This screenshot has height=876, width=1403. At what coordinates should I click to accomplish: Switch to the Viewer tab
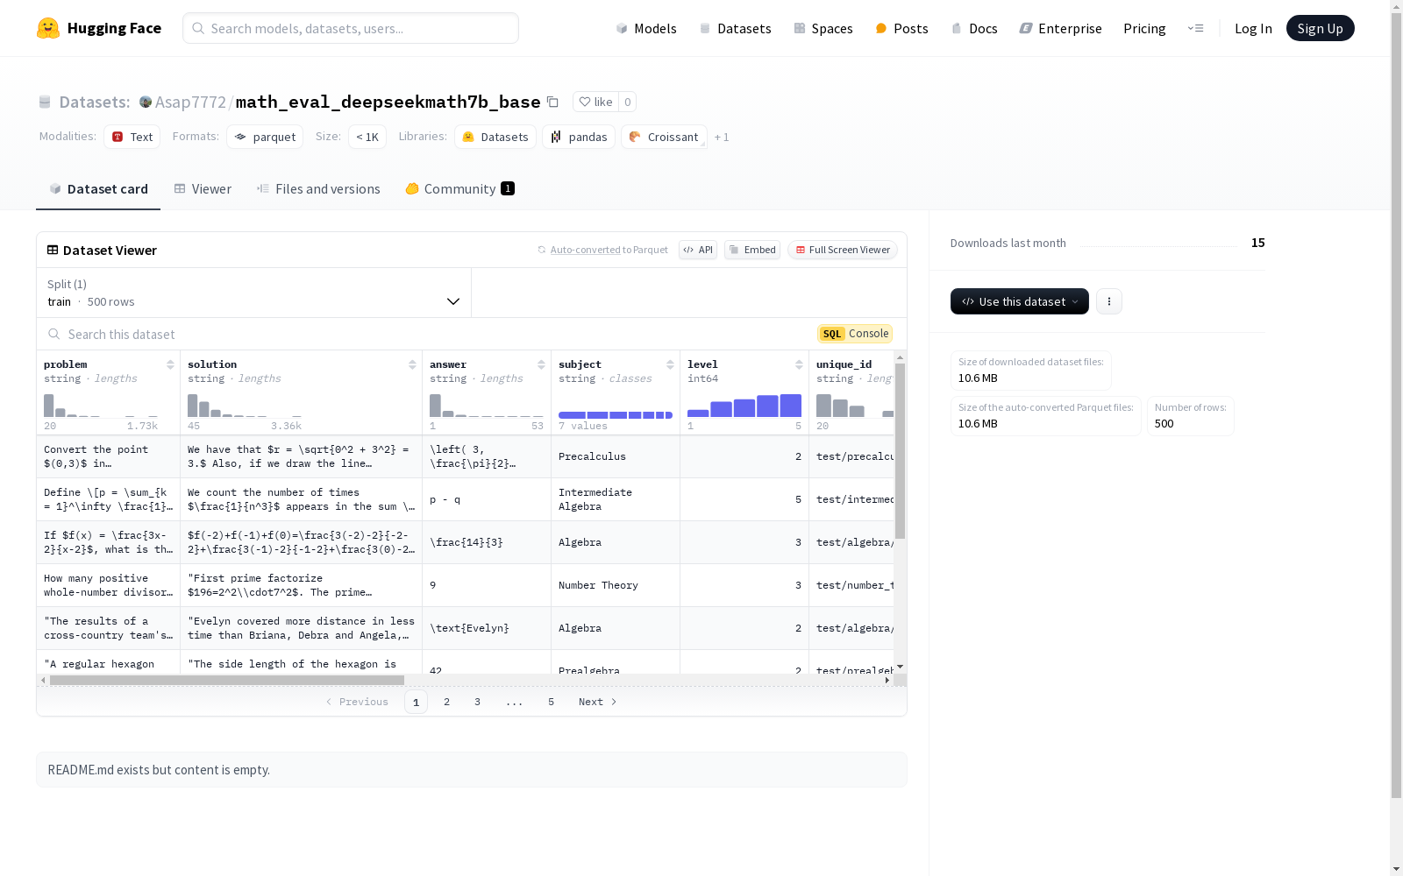203,188
